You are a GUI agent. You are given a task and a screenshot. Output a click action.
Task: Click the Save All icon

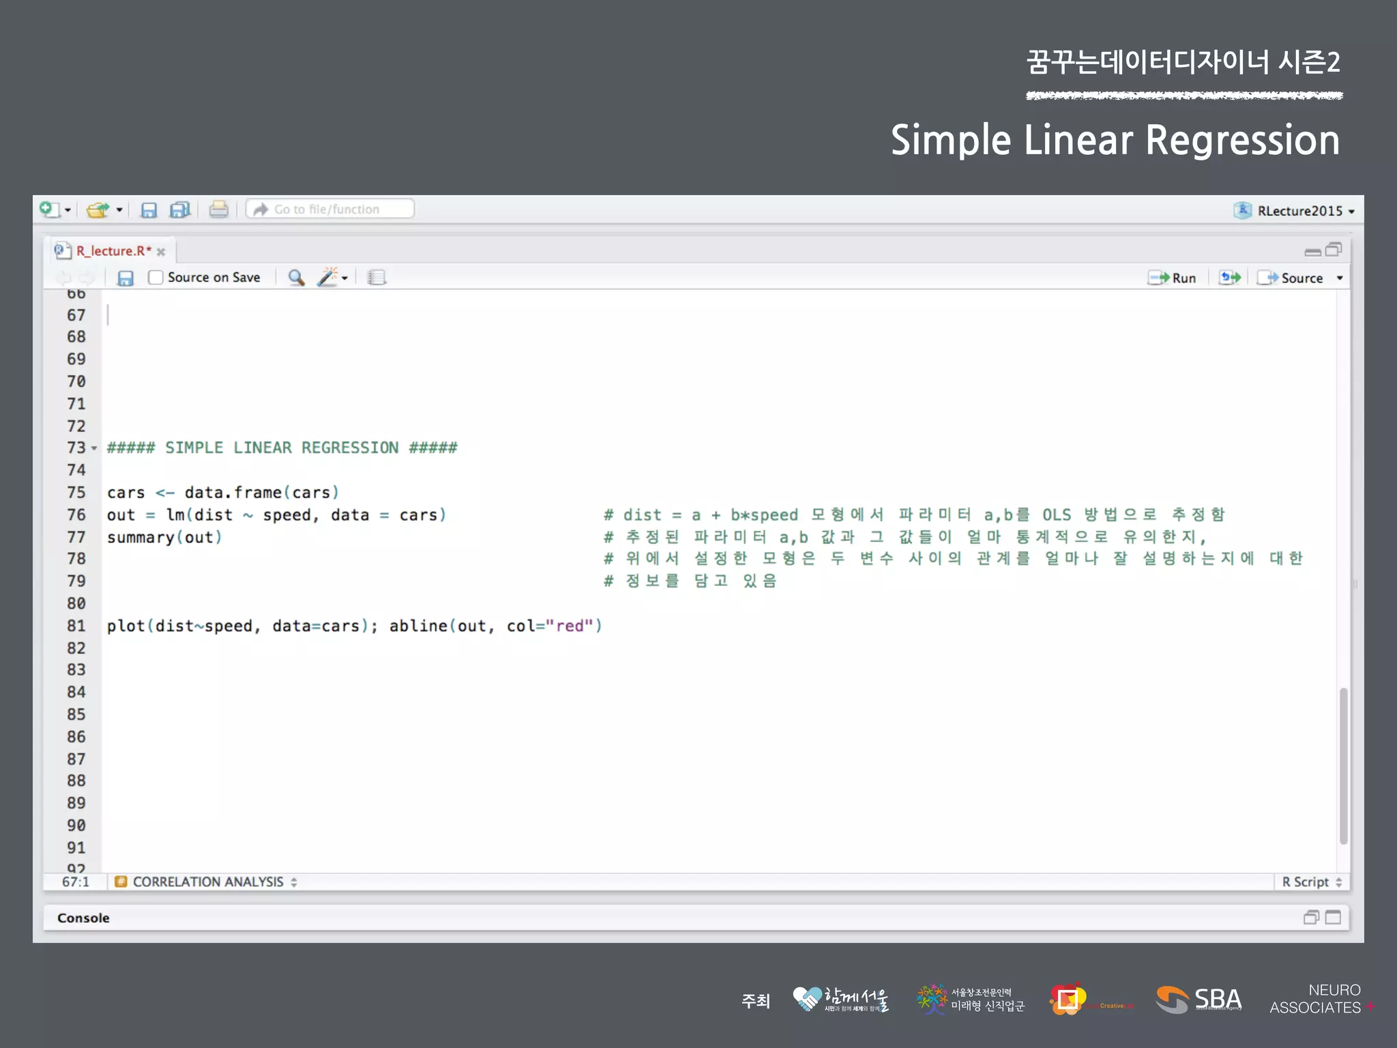point(179,209)
